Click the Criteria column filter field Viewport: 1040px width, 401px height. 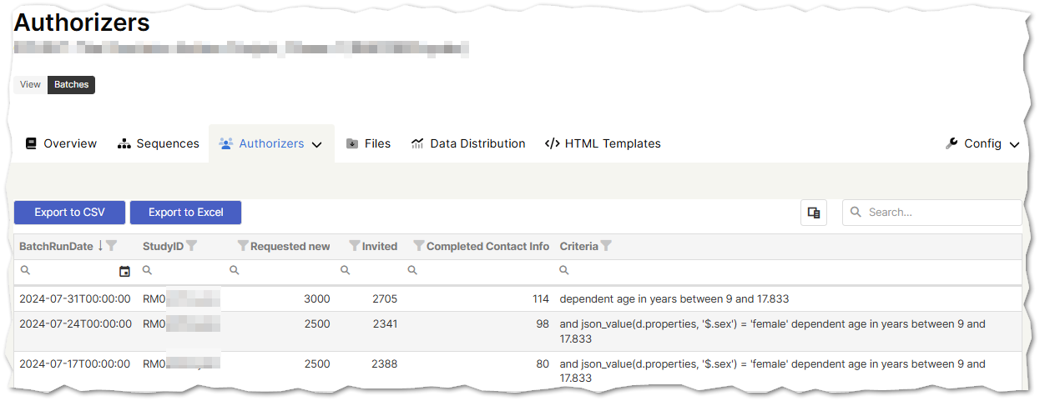(785, 271)
